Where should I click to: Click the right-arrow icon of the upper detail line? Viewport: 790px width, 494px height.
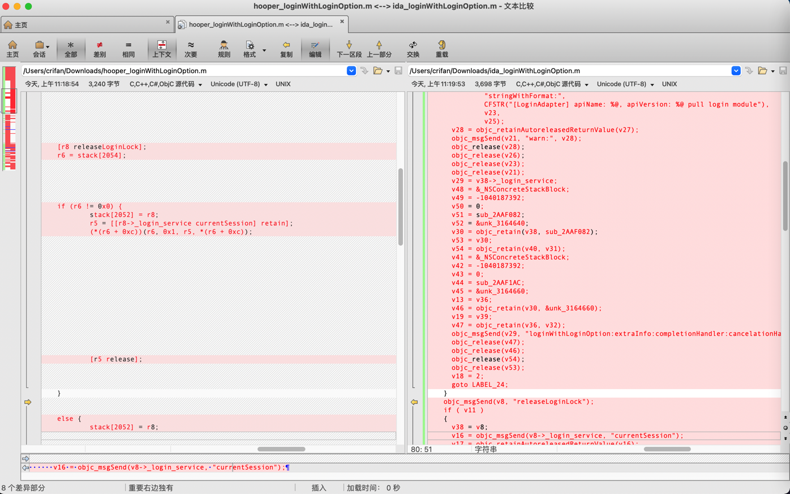[25, 458]
